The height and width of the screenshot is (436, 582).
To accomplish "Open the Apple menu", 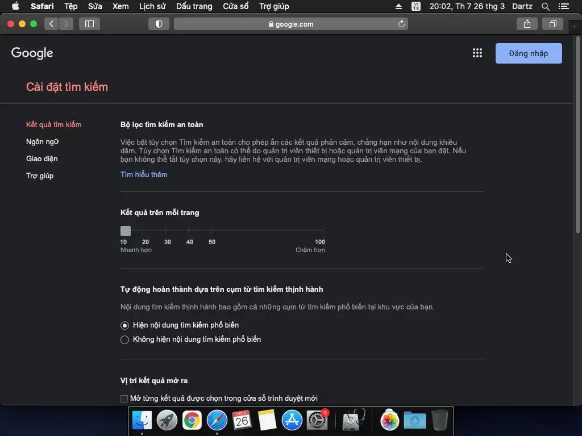I will (15, 6).
